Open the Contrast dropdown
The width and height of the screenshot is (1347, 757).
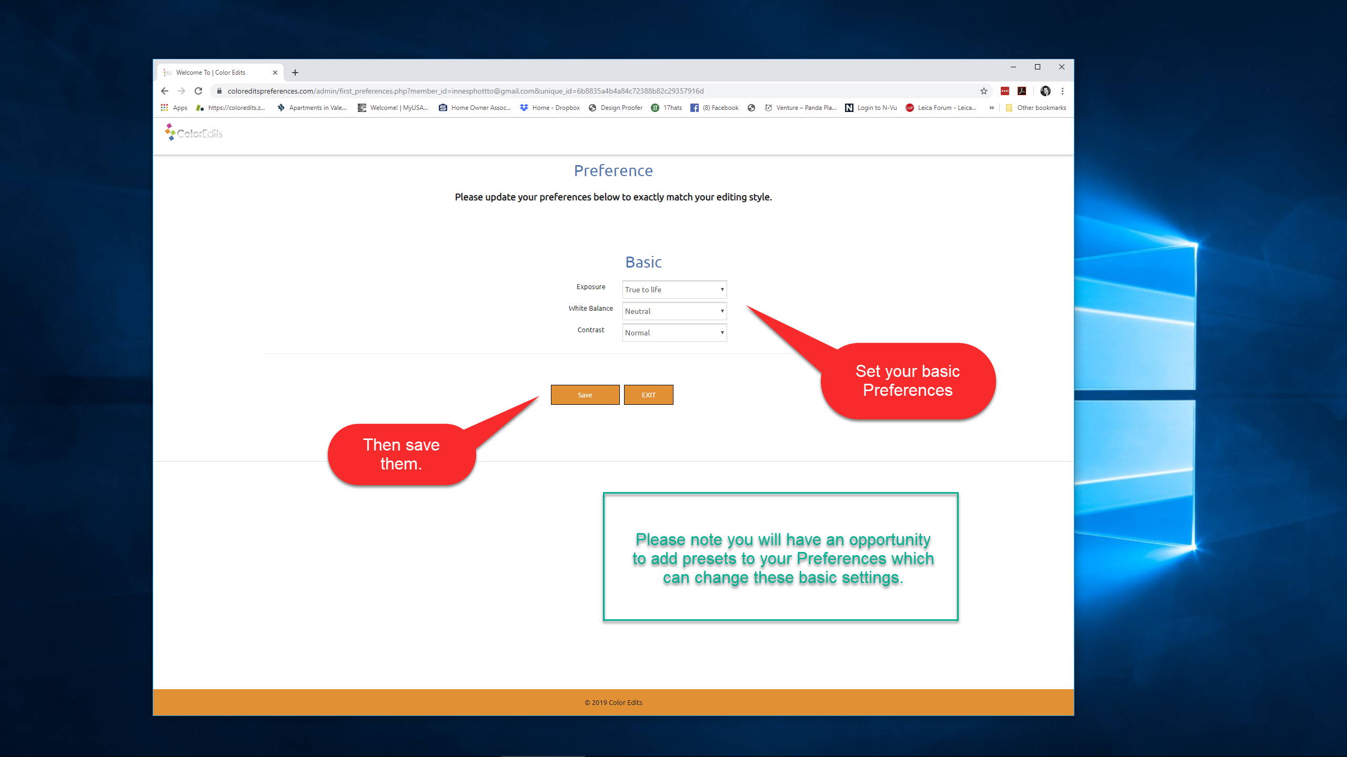click(675, 333)
